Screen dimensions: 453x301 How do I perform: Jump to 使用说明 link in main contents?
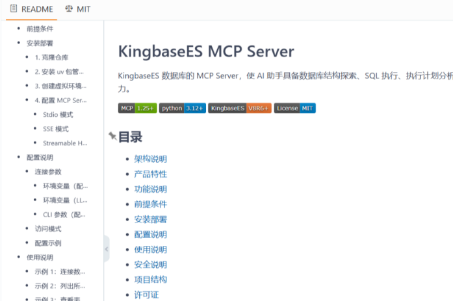(151, 249)
